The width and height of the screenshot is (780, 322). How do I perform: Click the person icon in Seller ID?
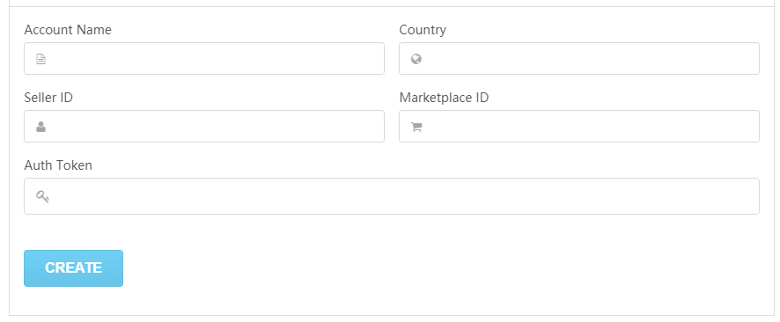click(x=40, y=127)
